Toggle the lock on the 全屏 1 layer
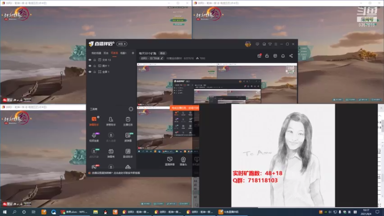 95,72
